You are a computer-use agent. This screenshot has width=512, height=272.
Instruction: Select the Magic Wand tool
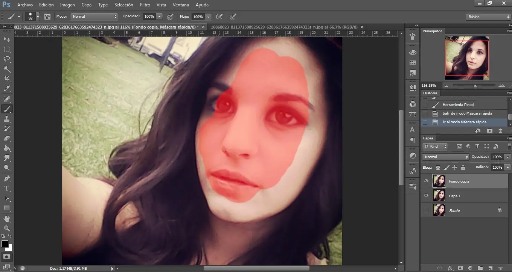point(7,69)
